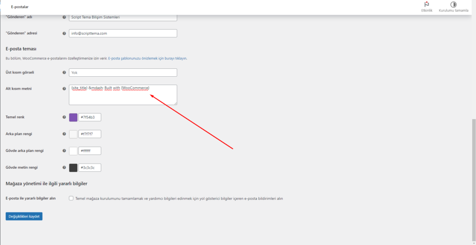Click the Arka plan rengi label
This screenshot has height=245, width=476.
point(20,134)
